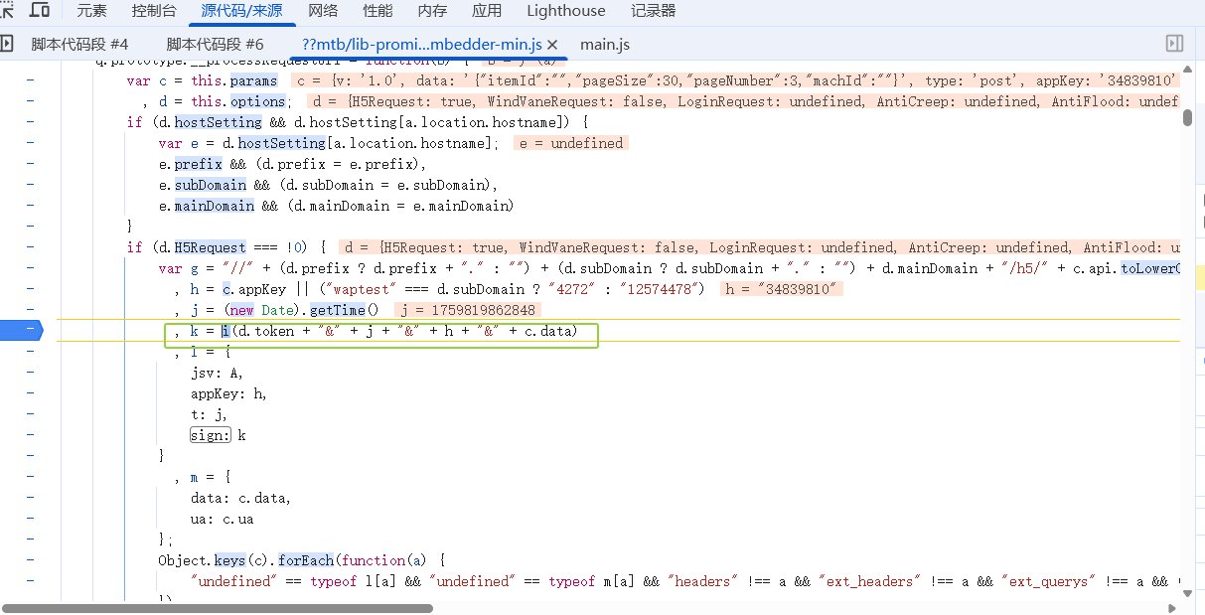Click 'c.data)' at the end of the k assignment
Screen dimensions: 1205x615
pos(548,331)
